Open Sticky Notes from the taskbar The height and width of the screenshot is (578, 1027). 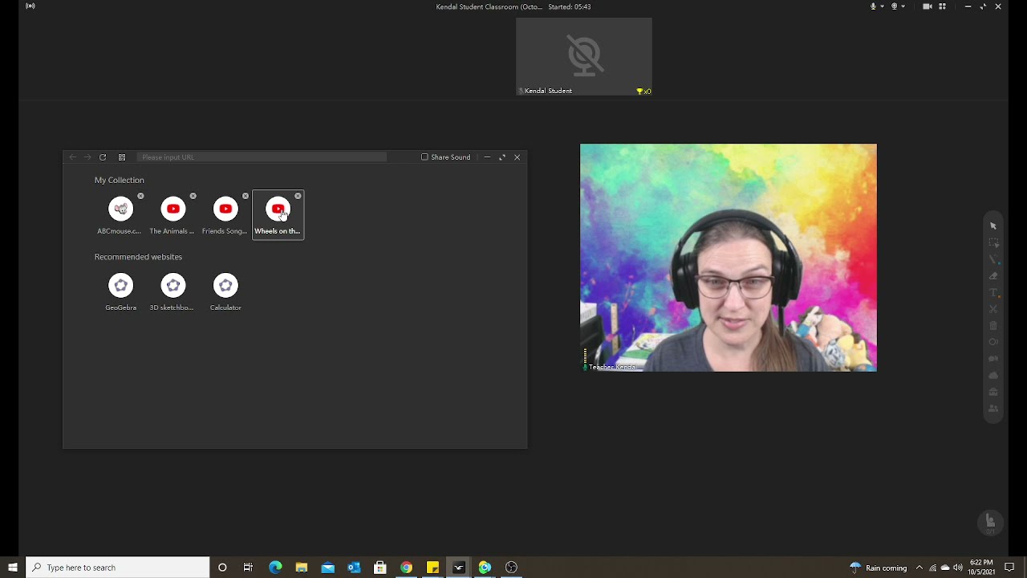(432, 568)
